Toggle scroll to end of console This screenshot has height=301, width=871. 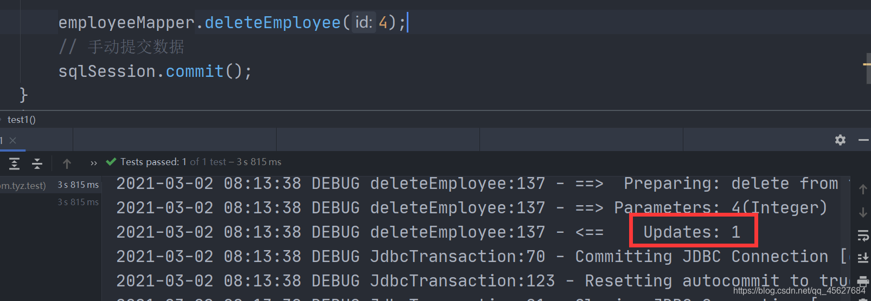click(x=863, y=258)
